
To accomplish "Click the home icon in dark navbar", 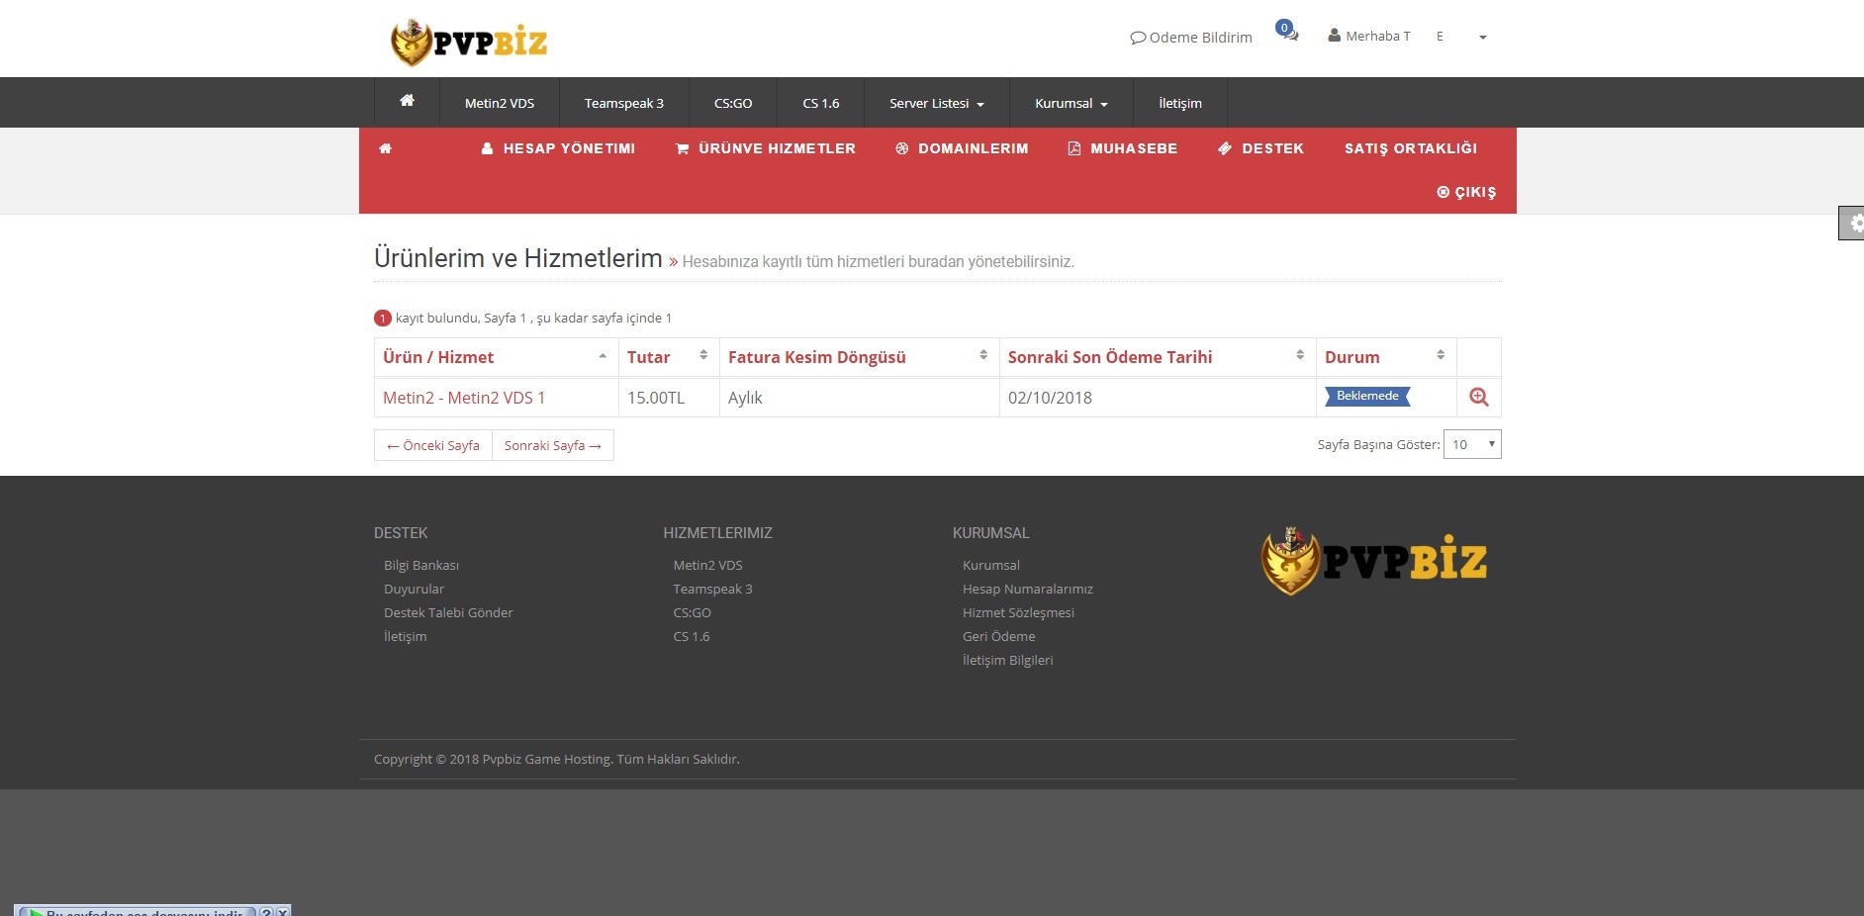I will point(407,101).
